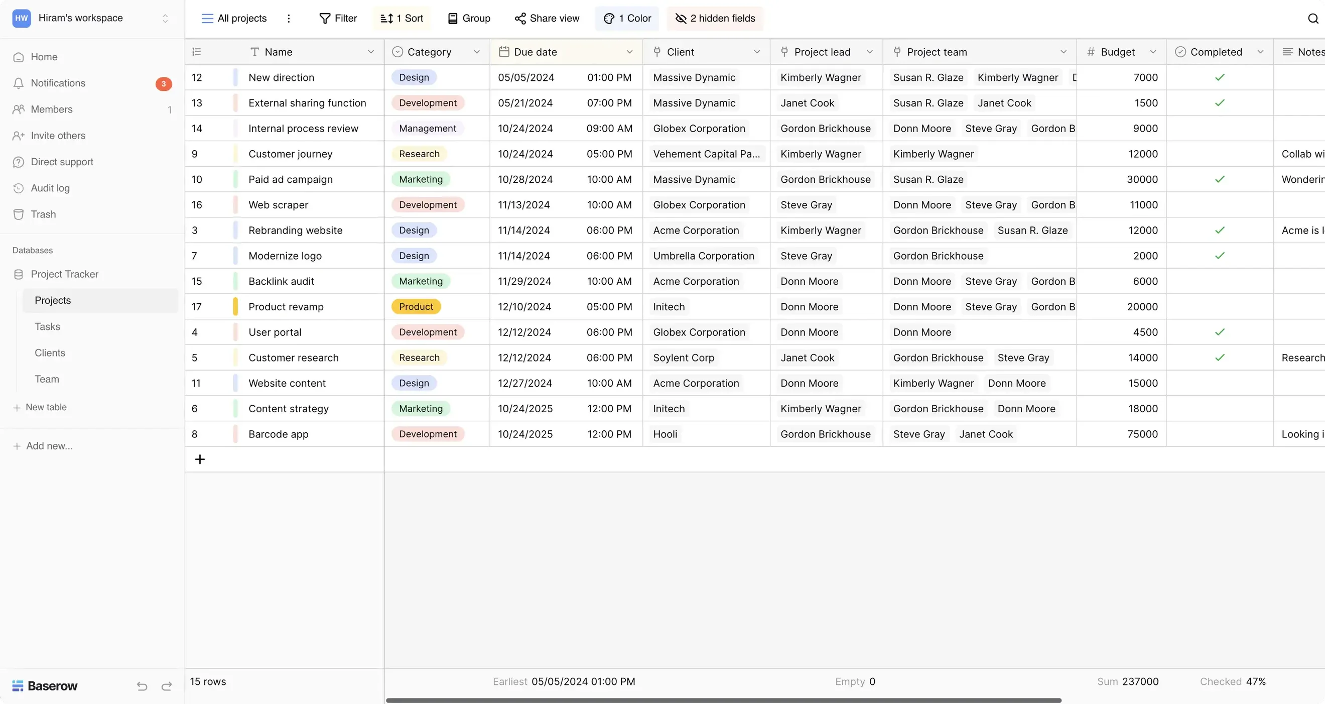
Task: Open the Tasks table
Action: [x=47, y=326]
